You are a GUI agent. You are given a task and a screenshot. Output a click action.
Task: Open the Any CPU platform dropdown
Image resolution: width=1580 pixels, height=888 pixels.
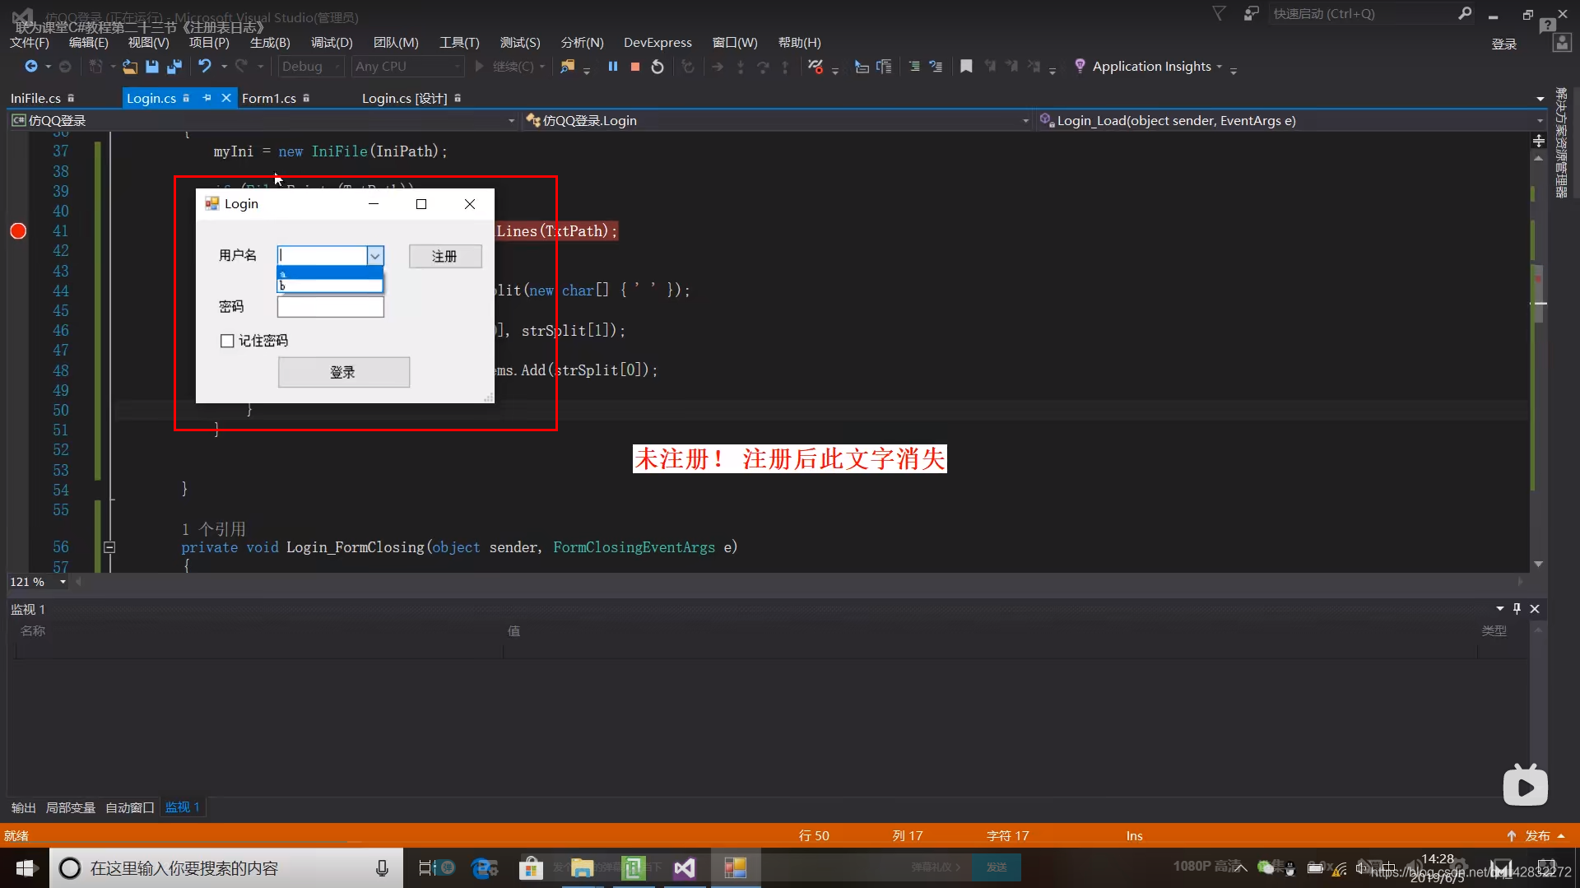407,67
